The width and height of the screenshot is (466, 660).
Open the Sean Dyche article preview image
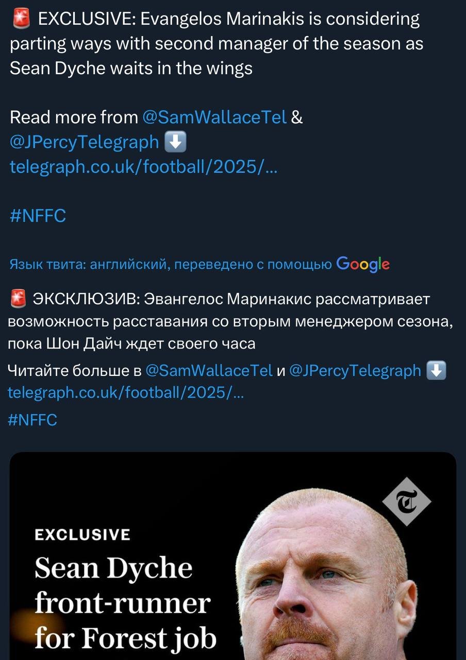click(233, 556)
